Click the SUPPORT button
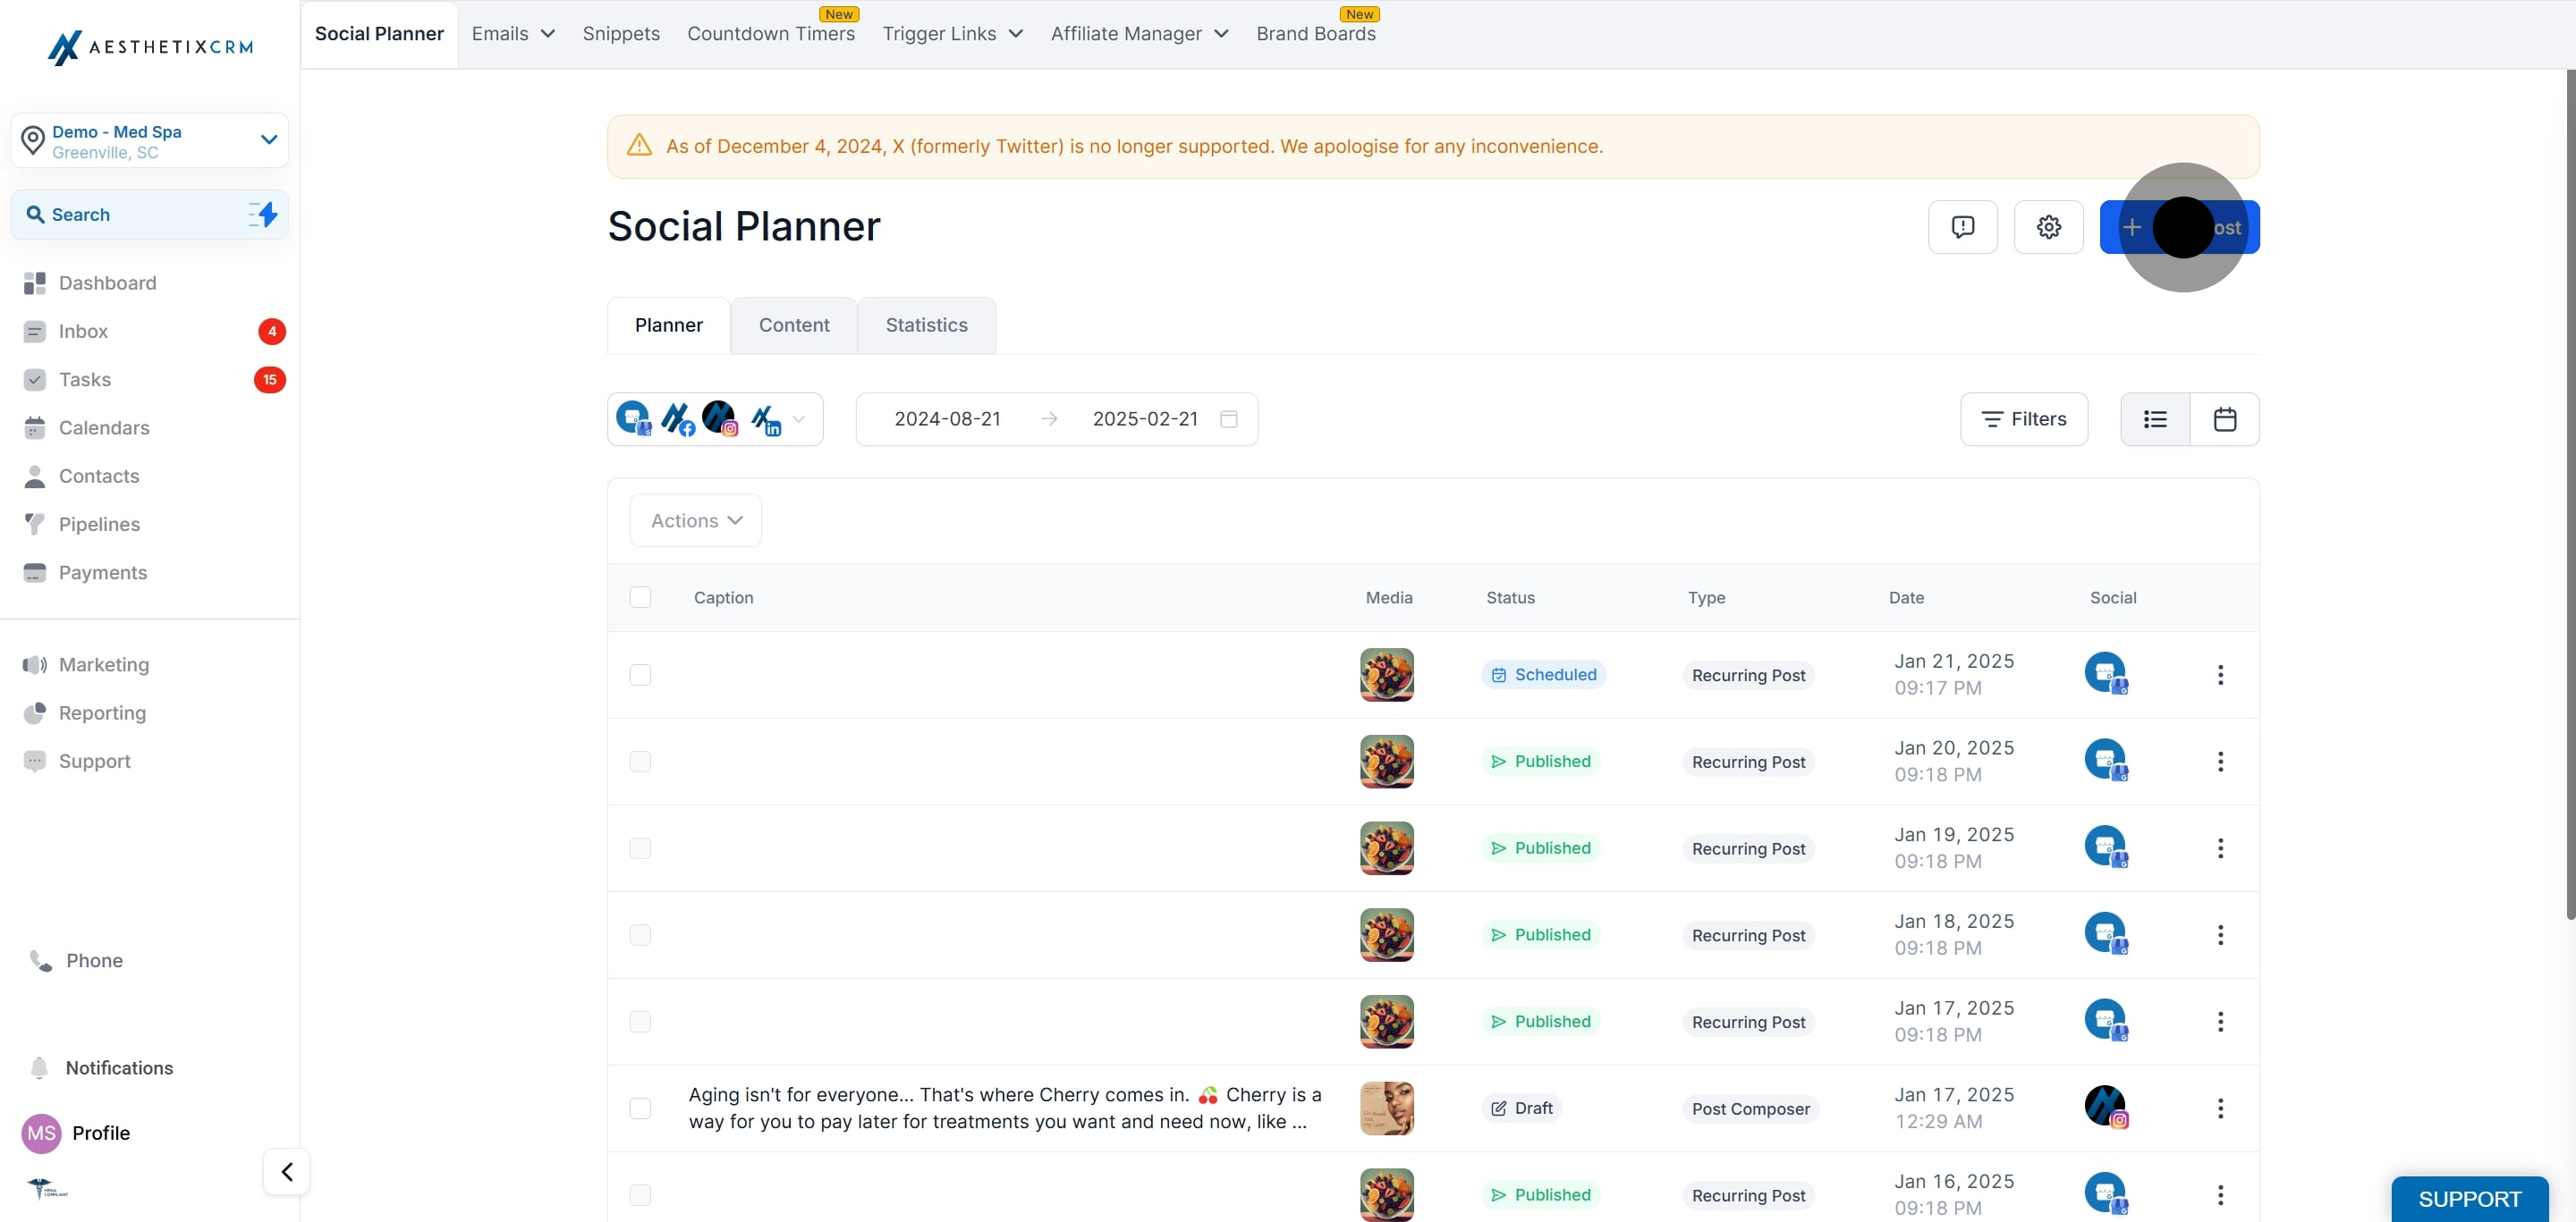 (x=2468, y=1198)
